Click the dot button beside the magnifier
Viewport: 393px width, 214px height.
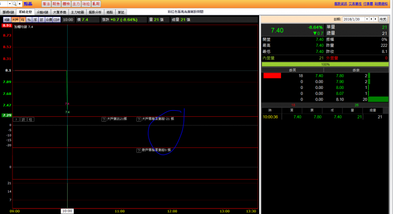[x=20, y=4]
